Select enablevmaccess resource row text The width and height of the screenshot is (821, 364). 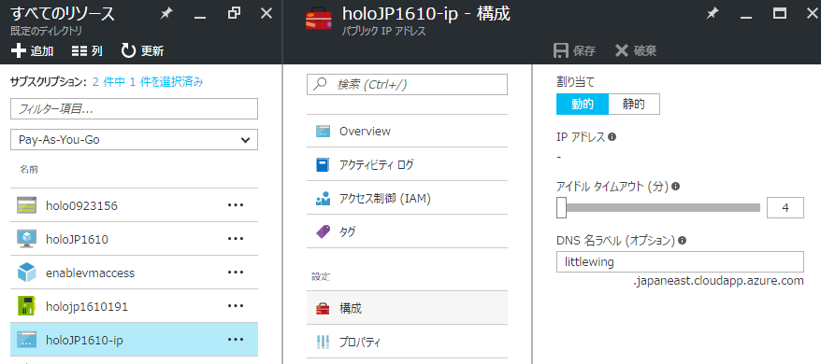[x=90, y=273]
